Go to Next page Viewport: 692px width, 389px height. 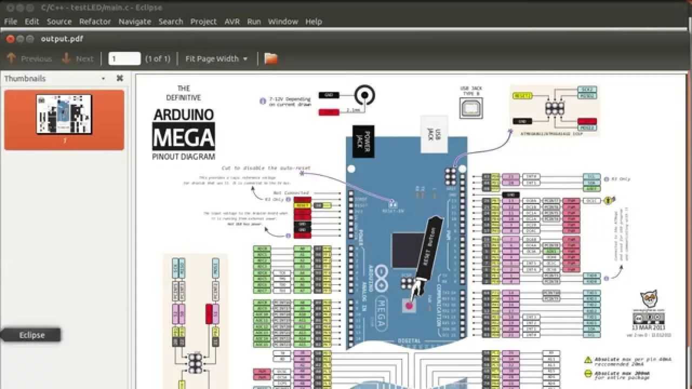point(78,58)
